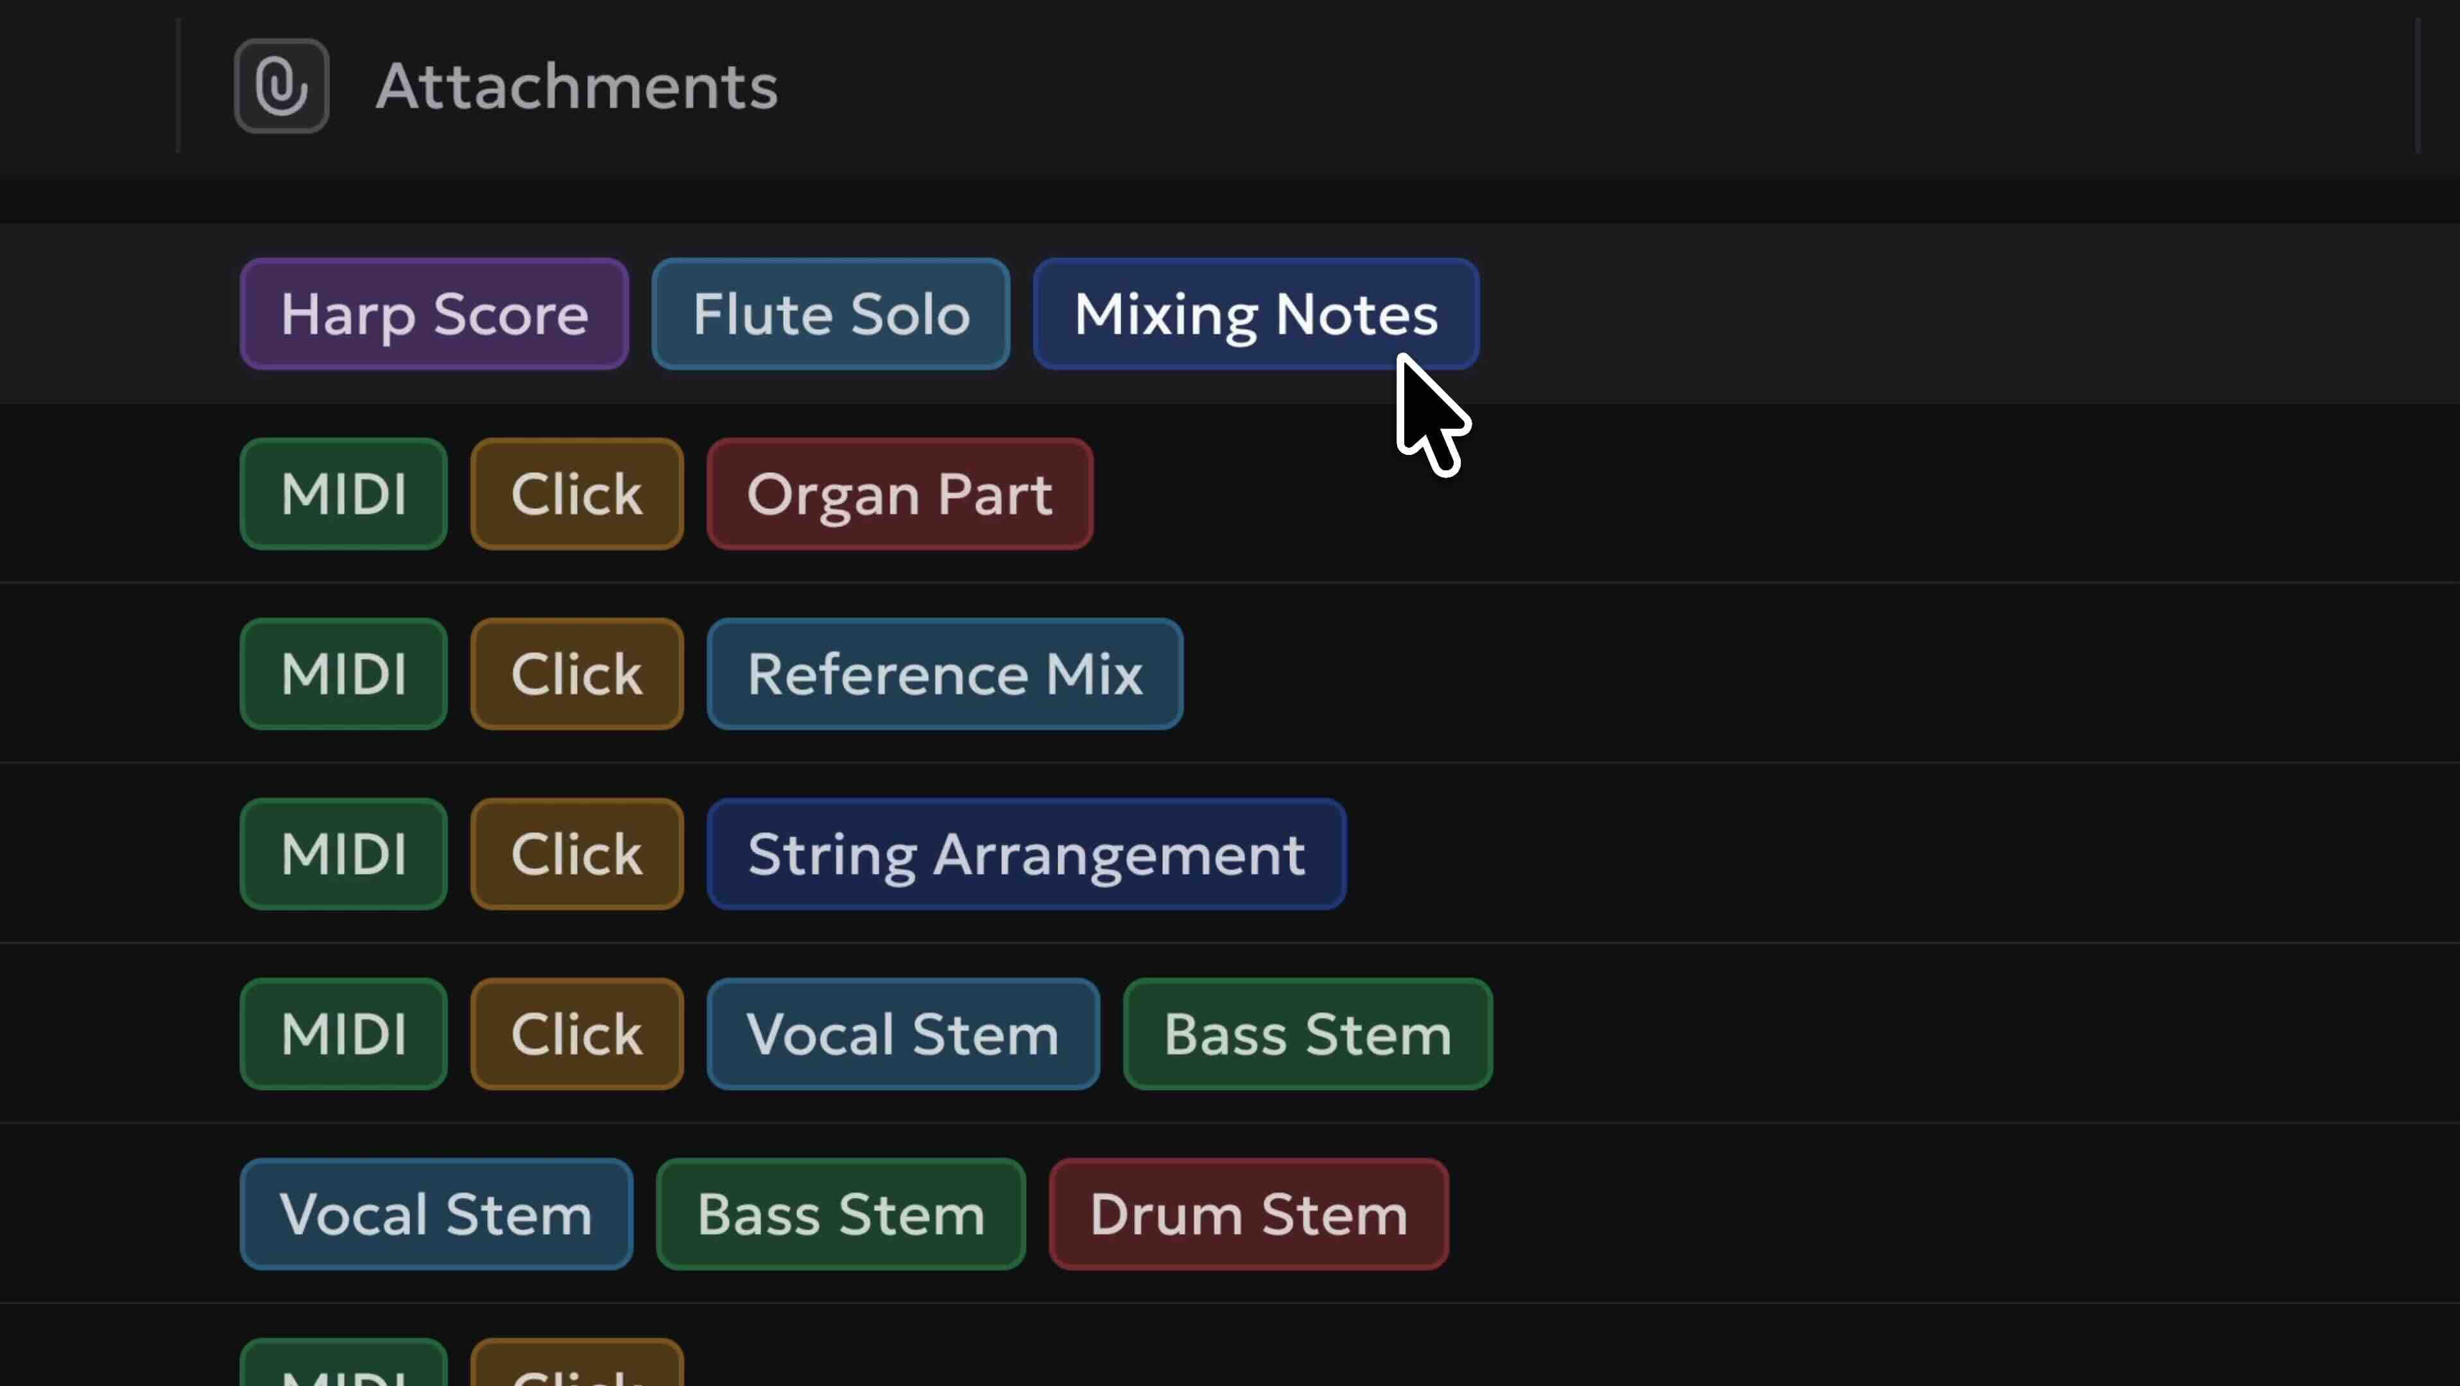Select the MIDI tag beside Reference Mix
This screenshot has height=1386, width=2460.
[343, 674]
